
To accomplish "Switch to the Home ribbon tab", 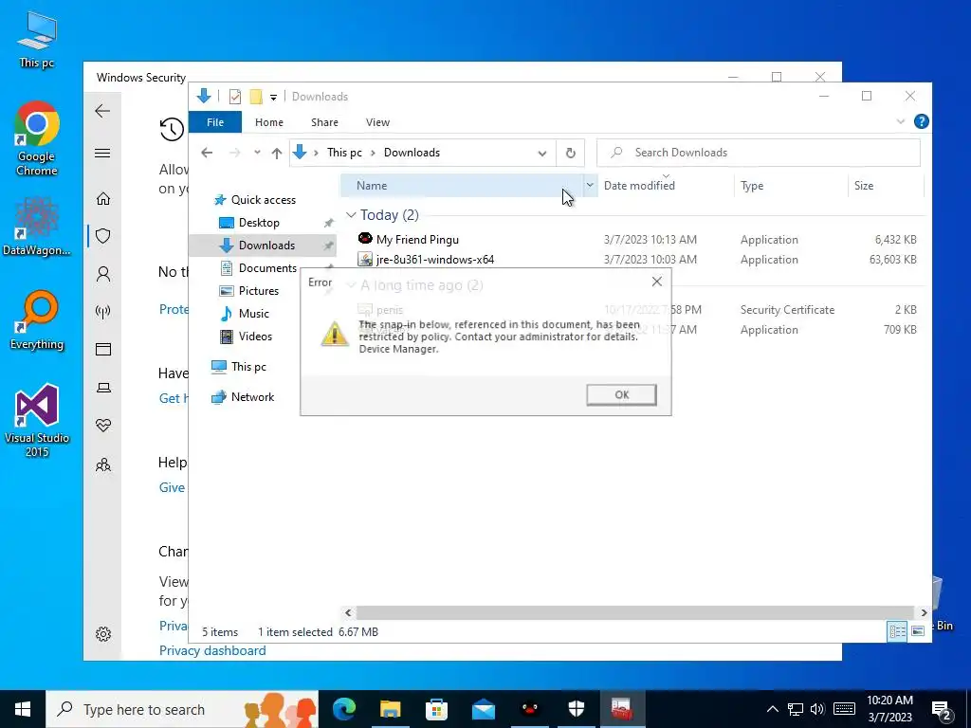I will [268, 122].
